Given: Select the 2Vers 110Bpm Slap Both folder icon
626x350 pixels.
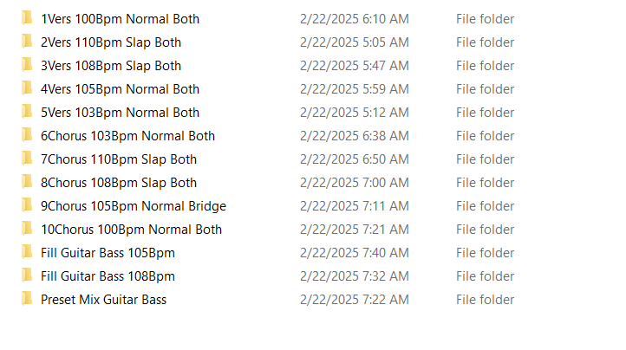Looking at the screenshot, I should coord(27,42).
